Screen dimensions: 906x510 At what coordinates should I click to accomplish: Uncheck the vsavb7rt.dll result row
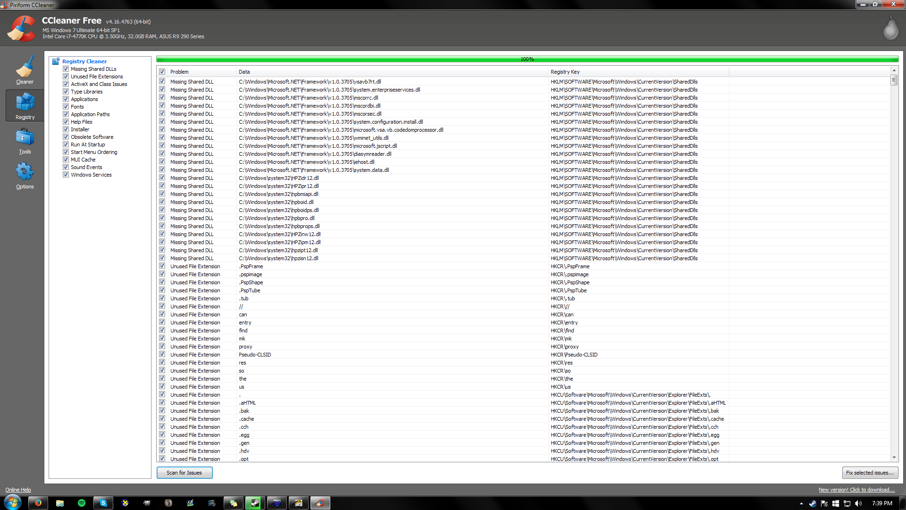(x=162, y=82)
